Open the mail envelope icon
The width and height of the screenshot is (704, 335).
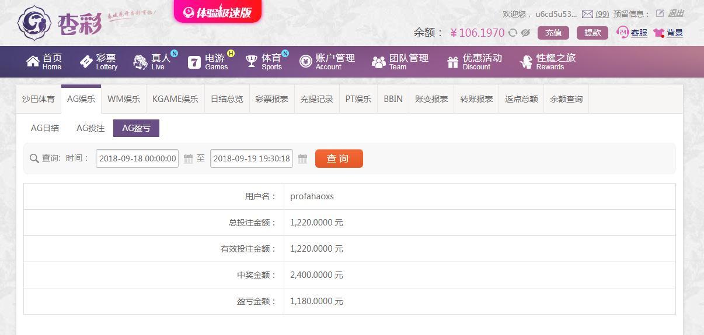click(x=587, y=14)
